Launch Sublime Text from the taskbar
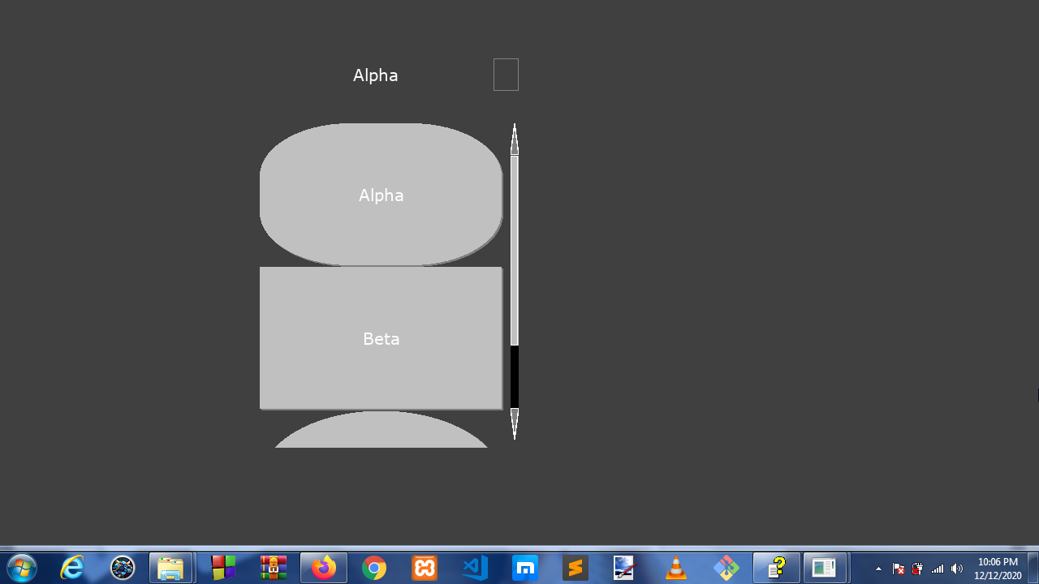Viewport: 1039px width, 584px height. tap(576, 568)
